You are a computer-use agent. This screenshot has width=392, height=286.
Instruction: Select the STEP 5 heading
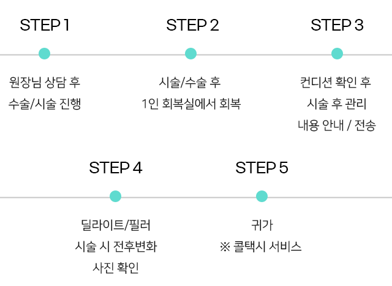pos(262,168)
